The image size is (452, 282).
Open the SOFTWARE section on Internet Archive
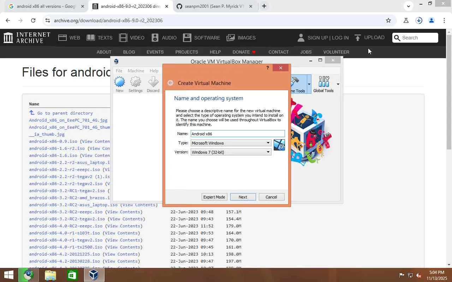[202, 38]
